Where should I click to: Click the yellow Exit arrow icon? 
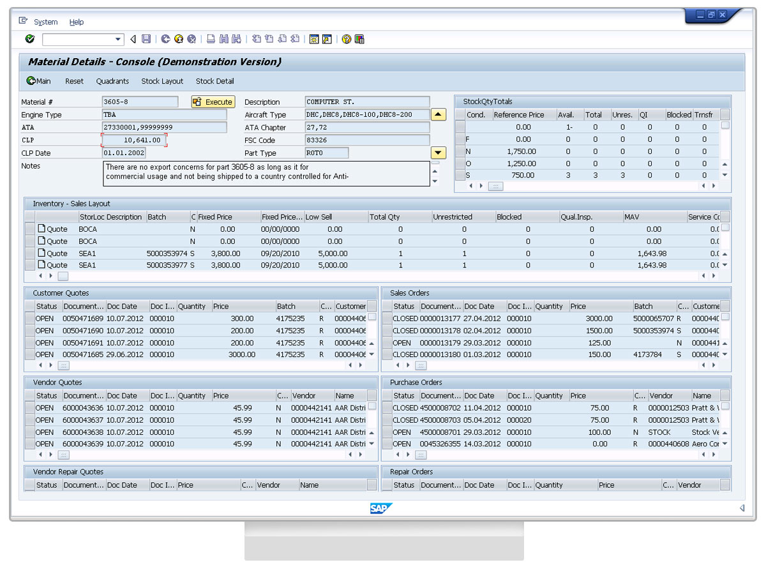179,40
